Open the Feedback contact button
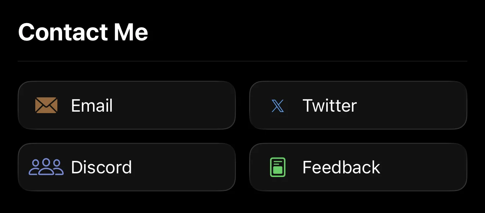This screenshot has width=485, height=213. click(358, 167)
